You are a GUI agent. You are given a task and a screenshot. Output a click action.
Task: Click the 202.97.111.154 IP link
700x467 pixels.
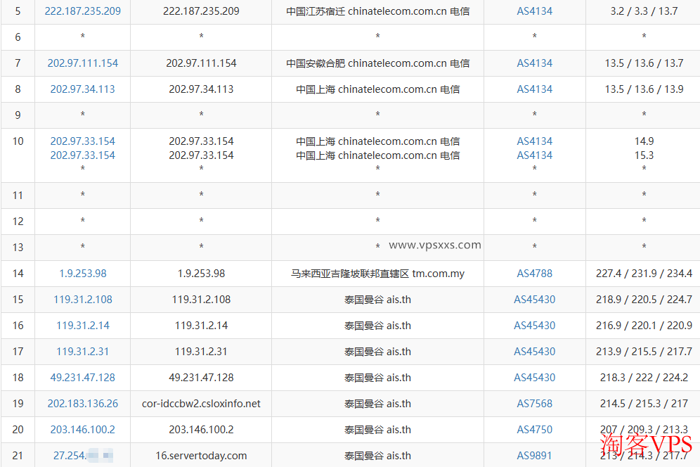point(82,63)
